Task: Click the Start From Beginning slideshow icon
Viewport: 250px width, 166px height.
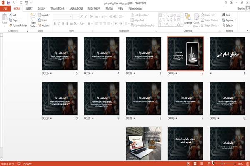Action: point(27,3)
